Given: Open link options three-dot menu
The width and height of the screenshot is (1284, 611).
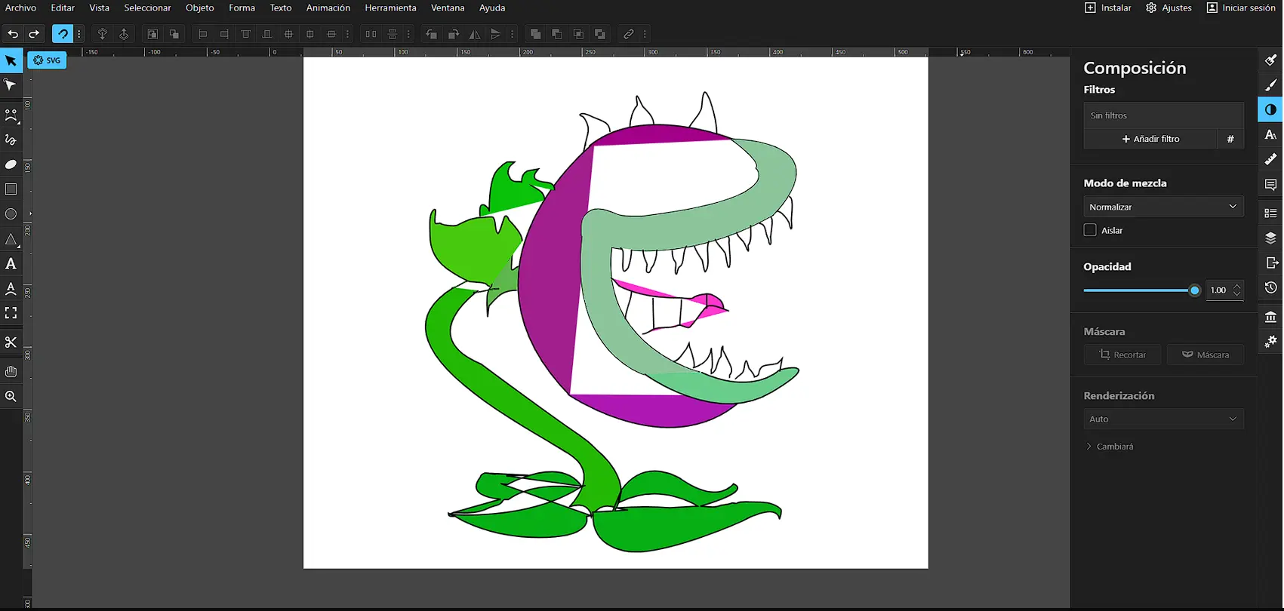Looking at the screenshot, I should [x=645, y=34].
